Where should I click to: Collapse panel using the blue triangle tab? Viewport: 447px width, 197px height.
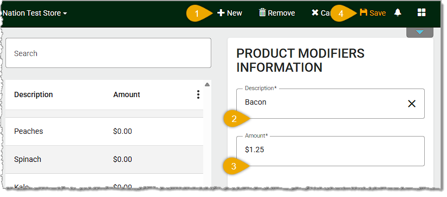coord(419,32)
